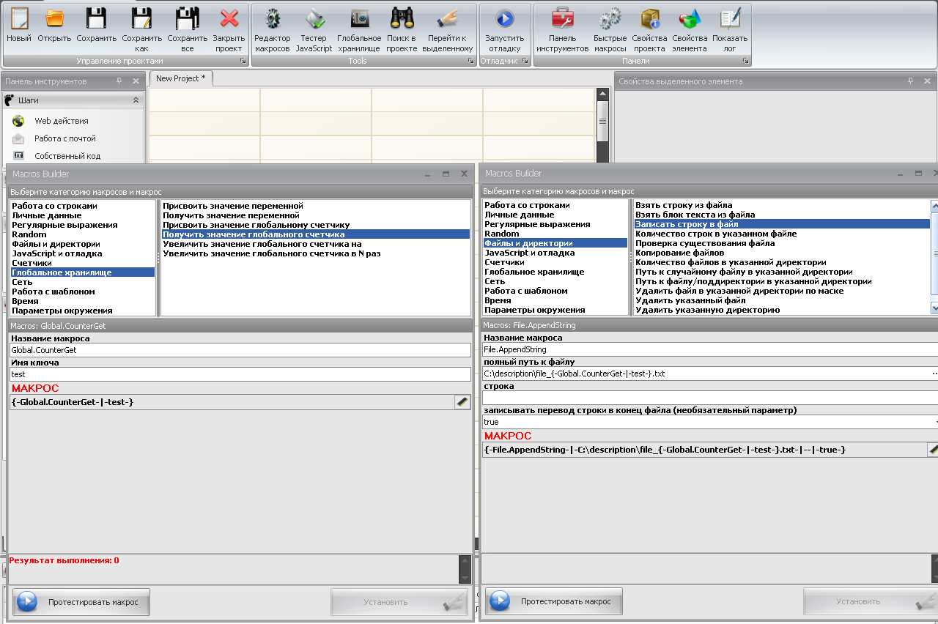Switch to New Project tab

point(181,78)
